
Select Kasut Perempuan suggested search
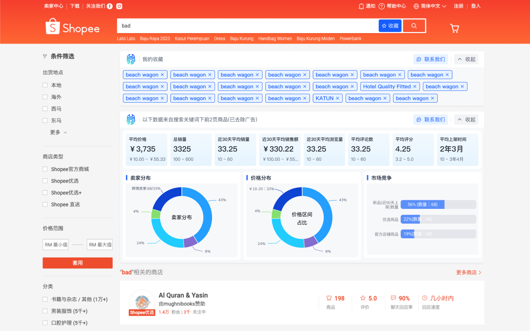(192, 38)
